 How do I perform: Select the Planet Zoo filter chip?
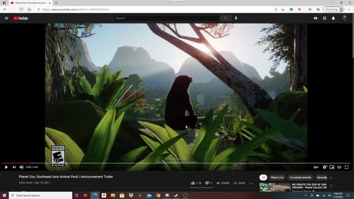[x=277, y=177]
